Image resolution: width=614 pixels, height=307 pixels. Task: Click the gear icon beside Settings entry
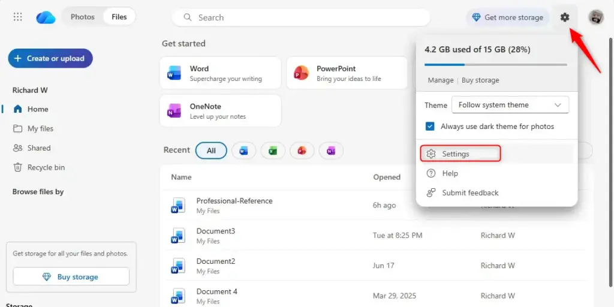(x=431, y=154)
